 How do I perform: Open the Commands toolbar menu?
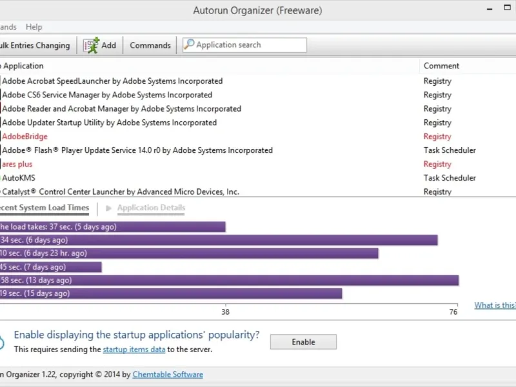[150, 45]
